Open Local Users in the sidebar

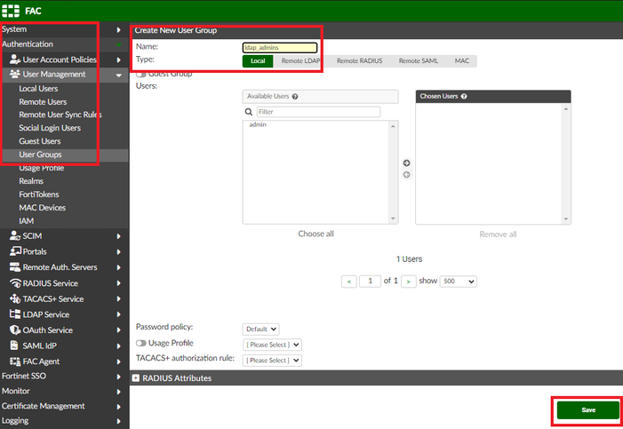click(x=38, y=89)
